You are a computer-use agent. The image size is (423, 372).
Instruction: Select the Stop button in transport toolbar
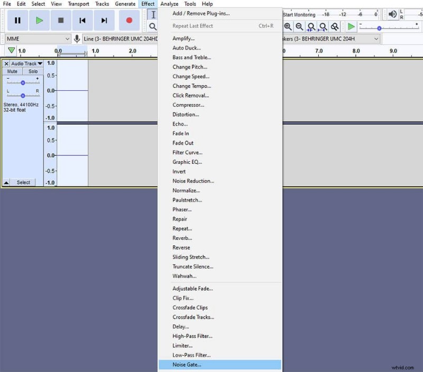point(60,20)
